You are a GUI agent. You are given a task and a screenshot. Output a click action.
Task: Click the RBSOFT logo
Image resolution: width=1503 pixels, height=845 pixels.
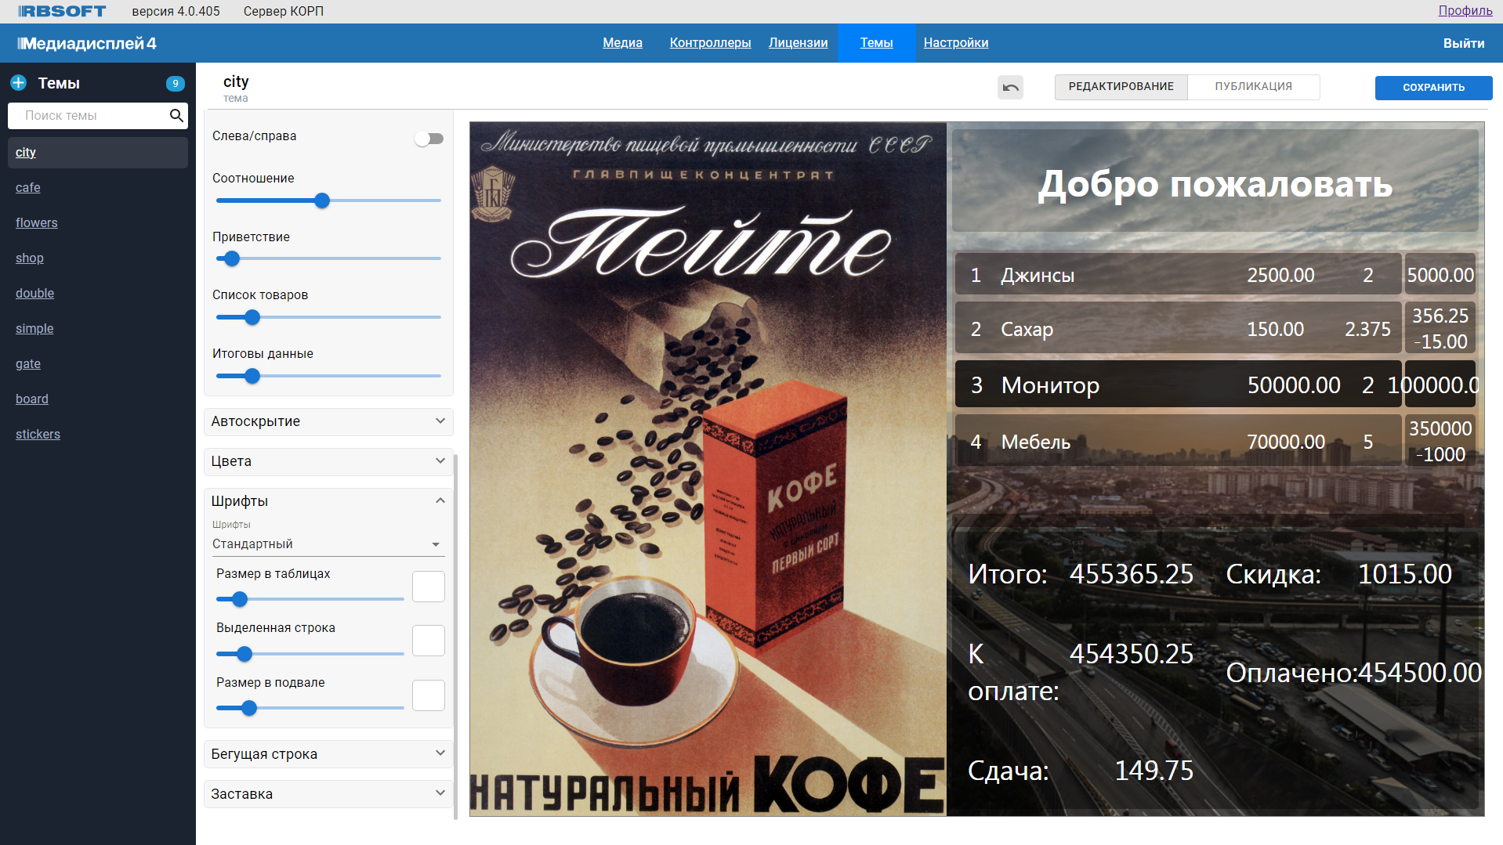pyautogui.click(x=62, y=11)
